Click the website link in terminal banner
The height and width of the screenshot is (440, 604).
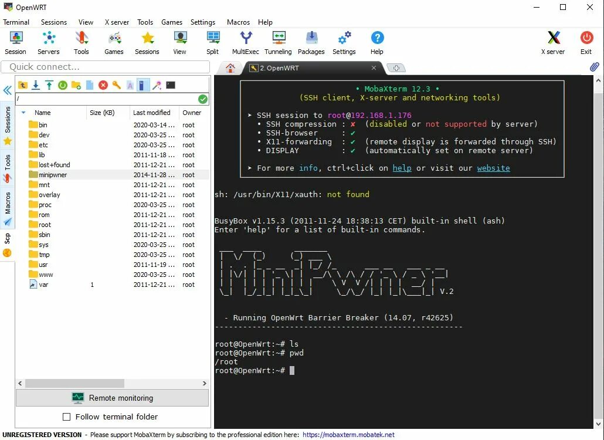click(493, 168)
